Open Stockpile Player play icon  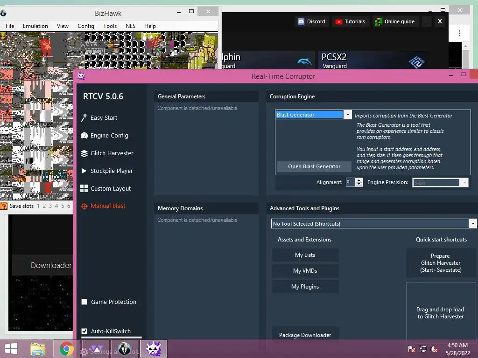pyautogui.click(x=84, y=171)
